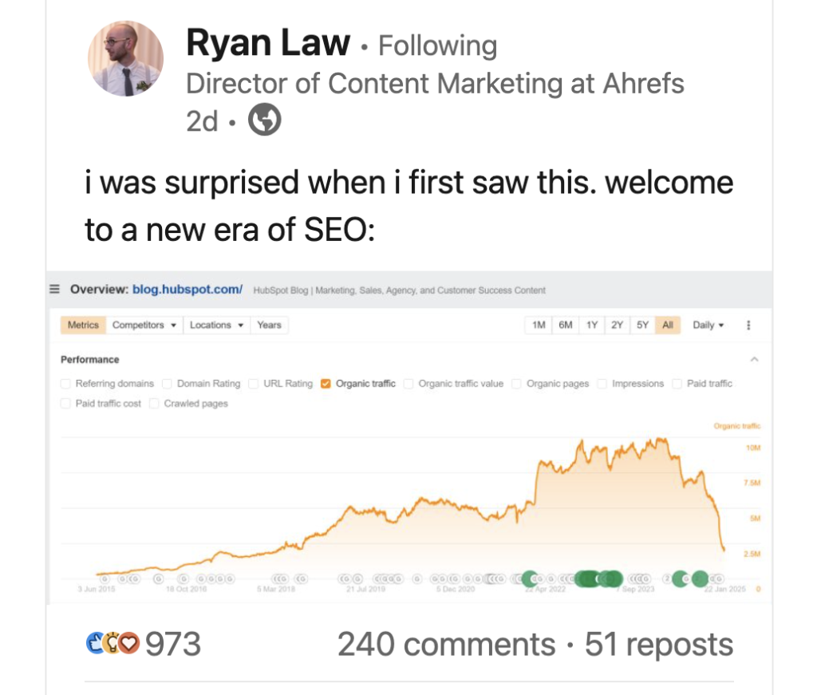Click the Google update marker near 18 Oct 2016
Viewport: 817px width, 695px height.
pos(184,578)
